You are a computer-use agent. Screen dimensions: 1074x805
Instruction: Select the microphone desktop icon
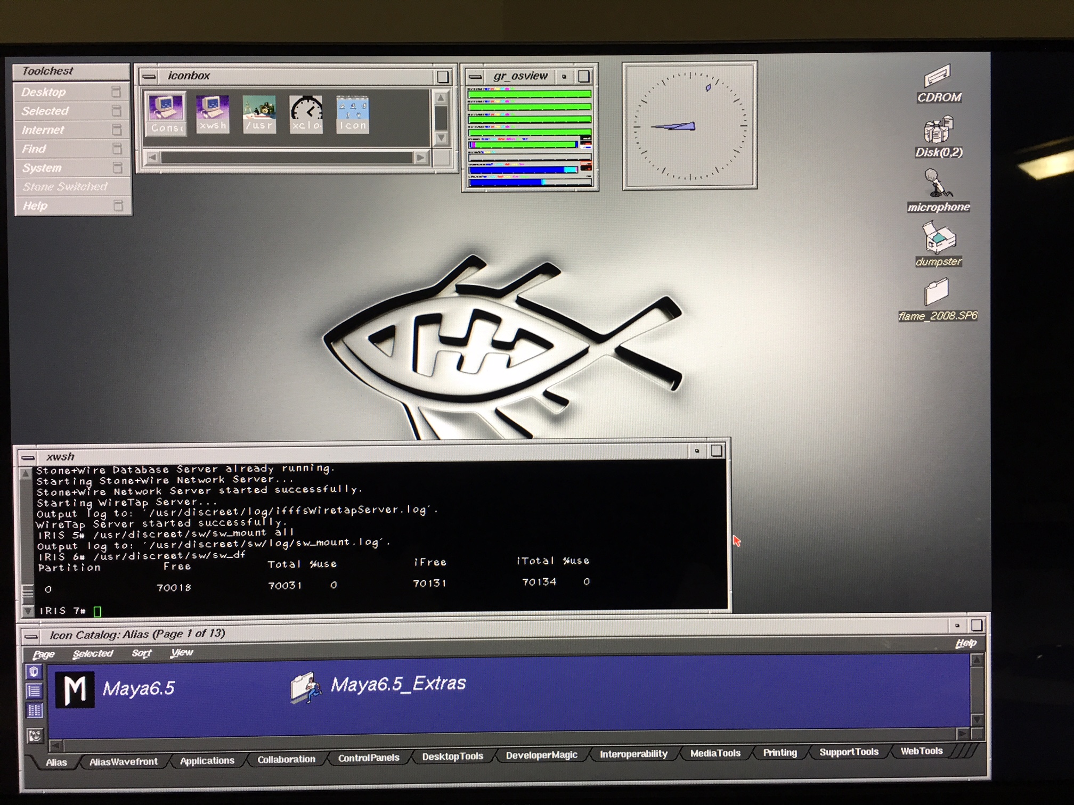coord(939,191)
